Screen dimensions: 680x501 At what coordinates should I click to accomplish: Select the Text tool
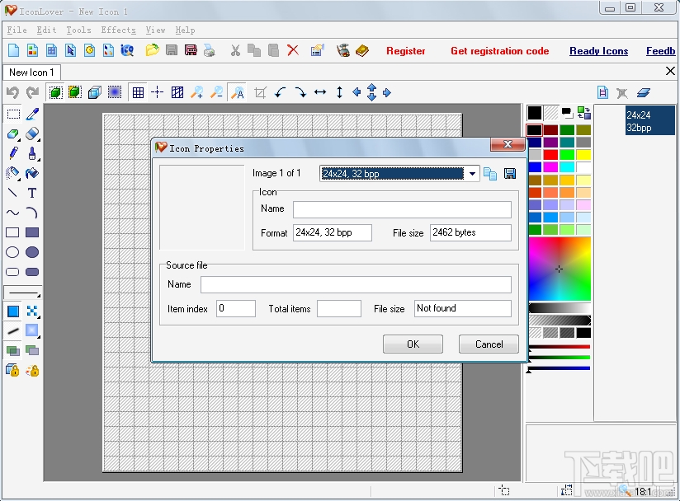pos(32,193)
